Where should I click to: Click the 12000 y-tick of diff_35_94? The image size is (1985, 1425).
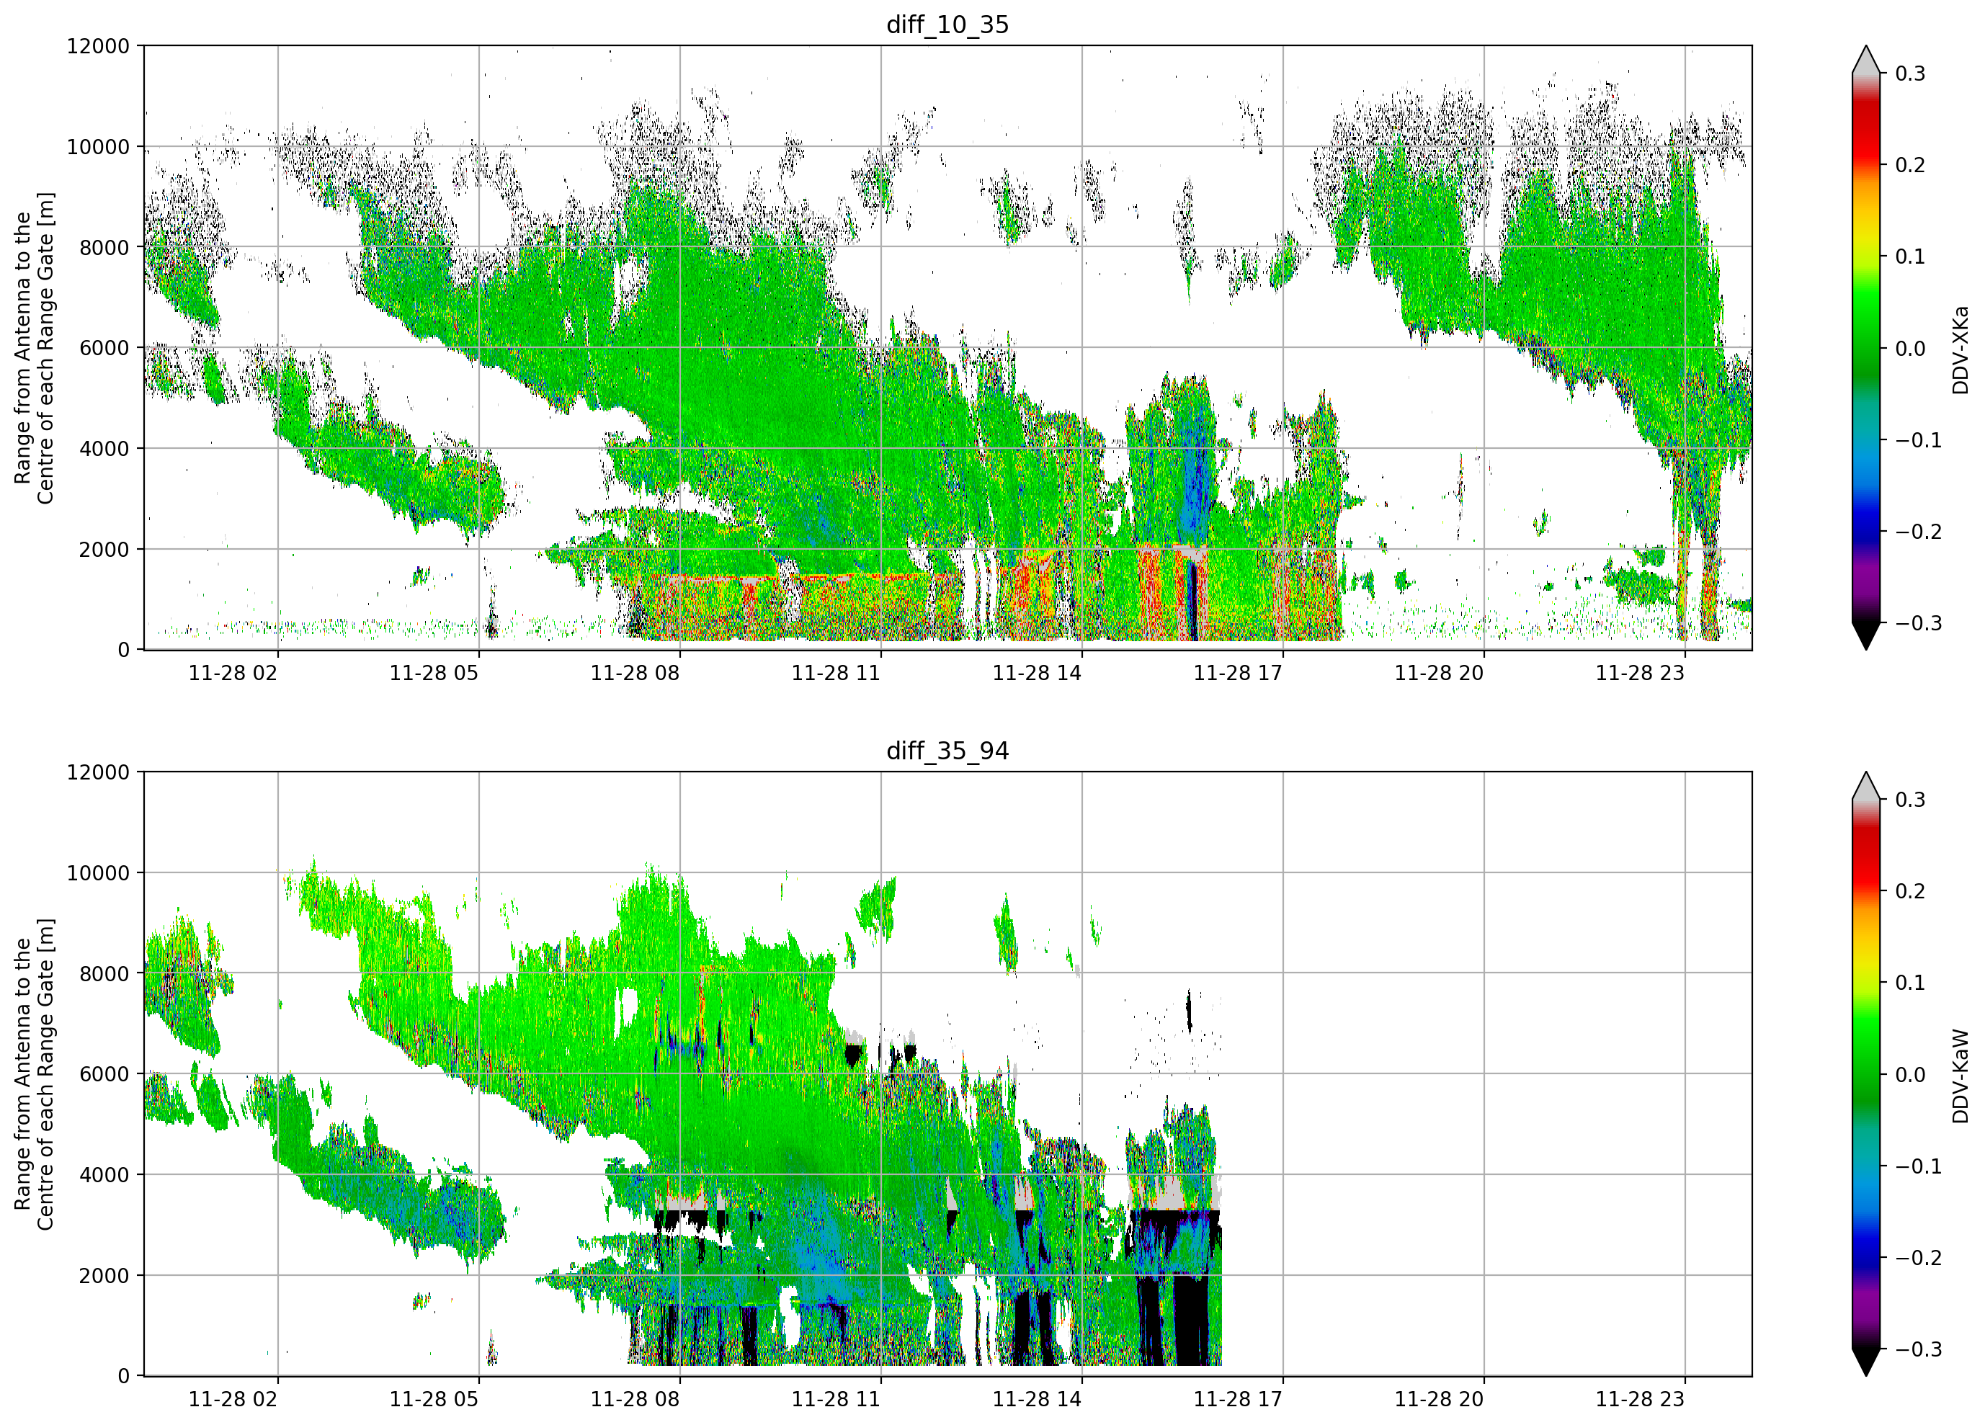98,773
